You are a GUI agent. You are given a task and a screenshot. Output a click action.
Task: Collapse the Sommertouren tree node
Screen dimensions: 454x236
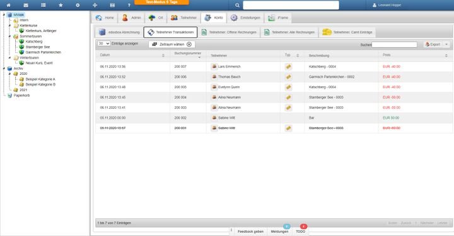(x=9, y=37)
